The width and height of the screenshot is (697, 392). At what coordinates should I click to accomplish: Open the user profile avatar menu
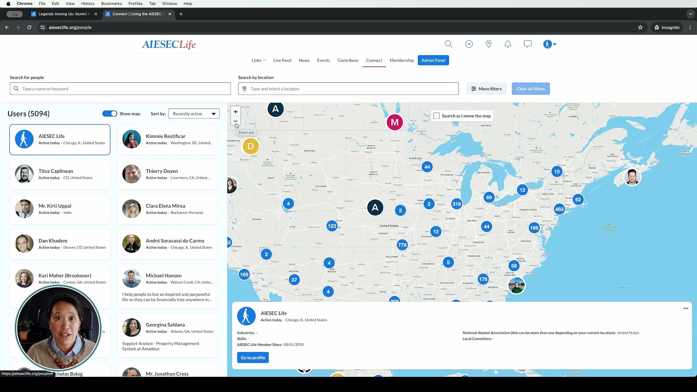pos(550,44)
